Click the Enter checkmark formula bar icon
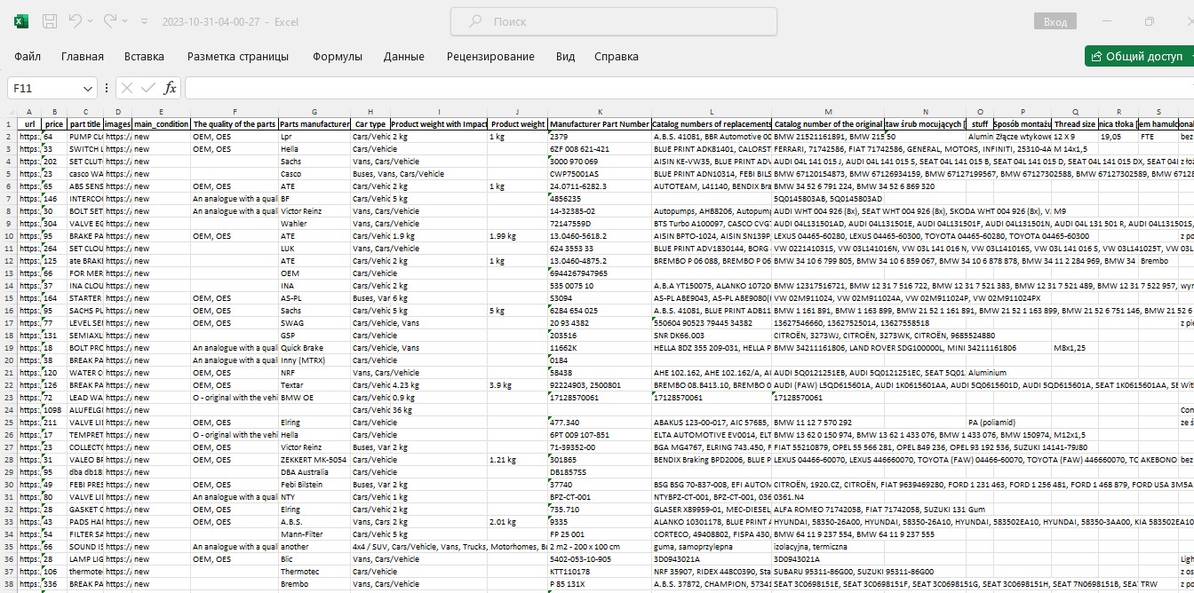Image resolution: width=1194 pixels, height=593 pixels. 148,88
